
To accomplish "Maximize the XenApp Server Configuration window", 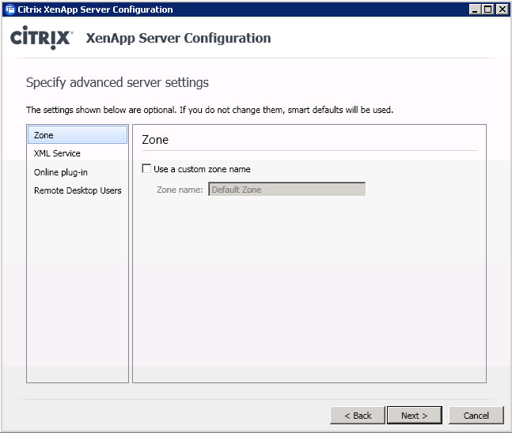I will tap(487, 9).
